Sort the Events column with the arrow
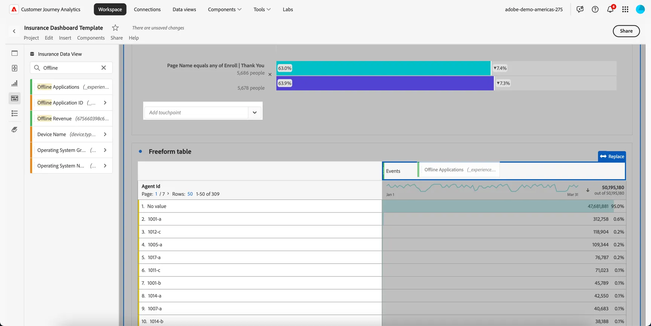The image size is (651, 326). click(x=588, y=190)
